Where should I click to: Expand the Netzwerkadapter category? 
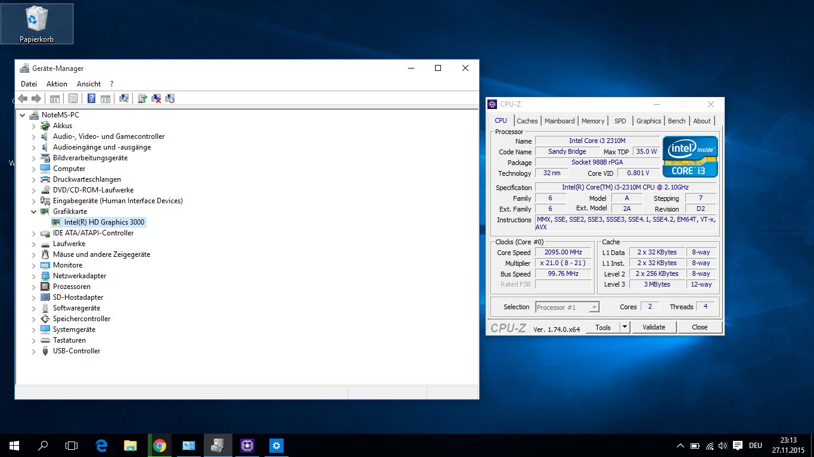(34, 276)
